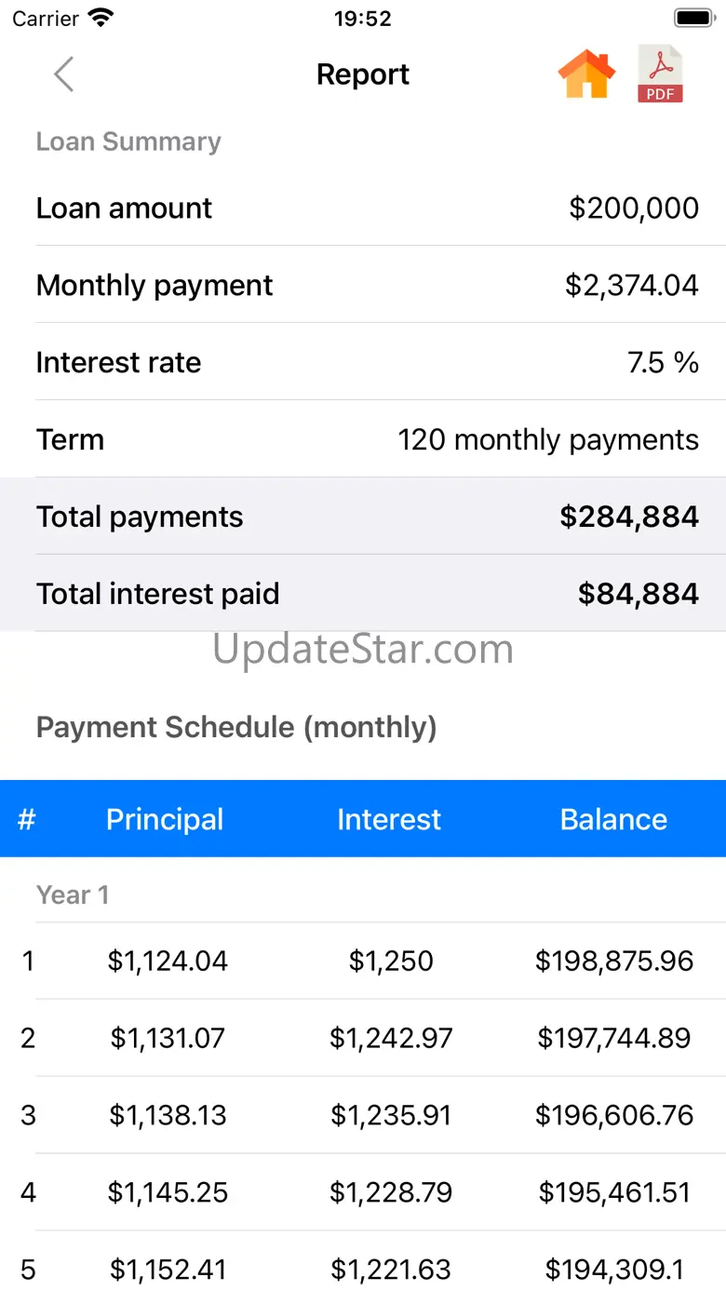Tap the back chevron arrow
Image resolution: width=726 pixels, height=1291 pixels.
[63, 74]
